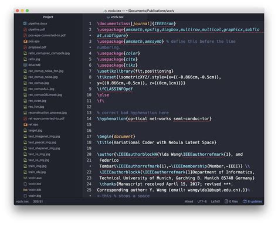Image resolution: width=278 pixels, height=225 pixels.
Task: Click the rec_corrup.jpg image icon
Action: click(x=25, y=83)
